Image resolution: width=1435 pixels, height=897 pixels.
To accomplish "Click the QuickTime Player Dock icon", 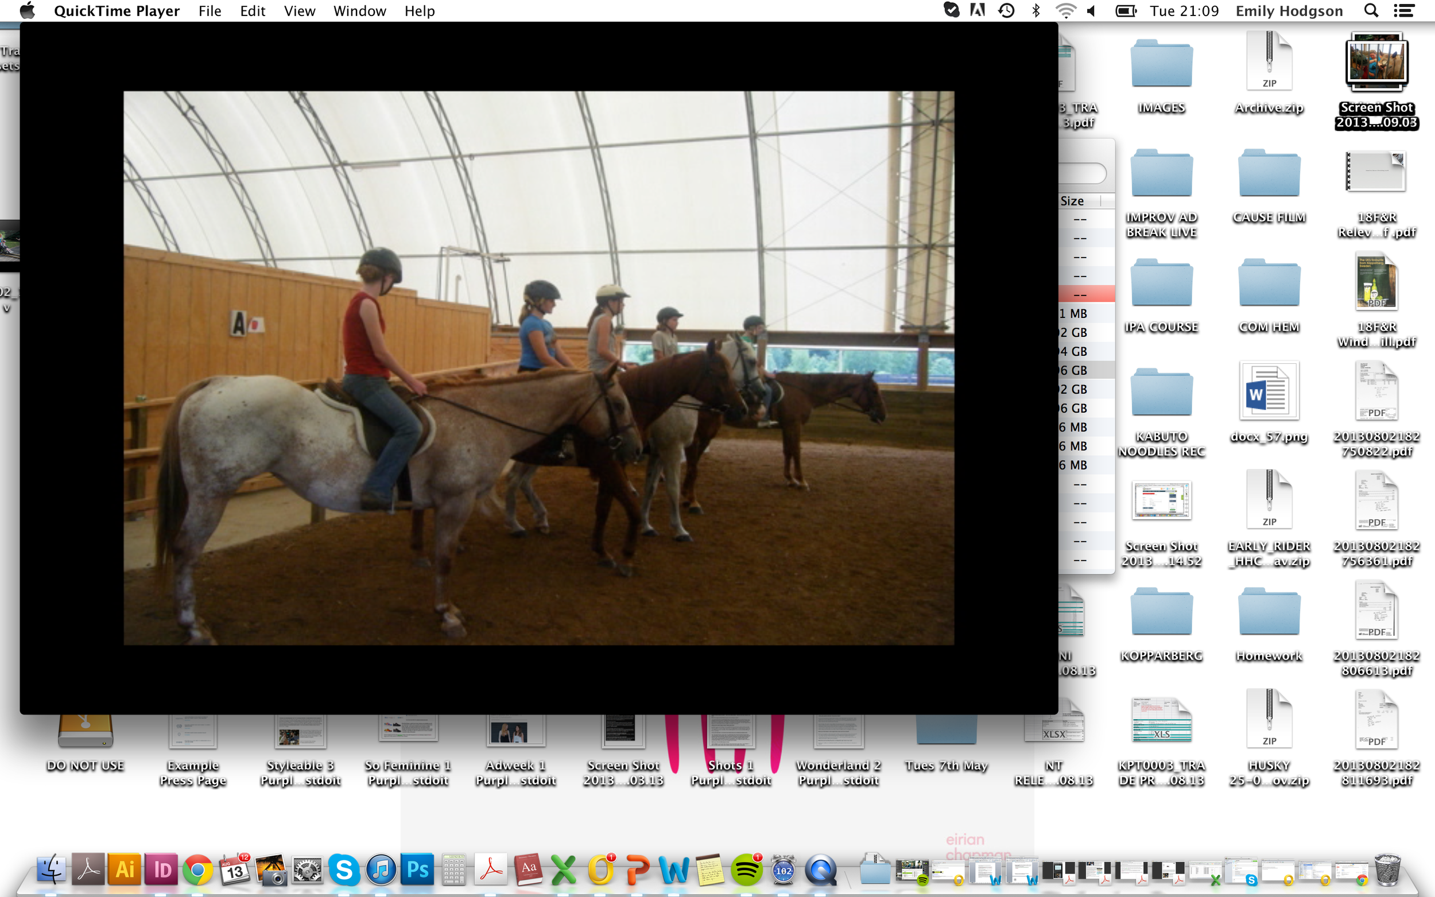I will [x=820, y=869].
